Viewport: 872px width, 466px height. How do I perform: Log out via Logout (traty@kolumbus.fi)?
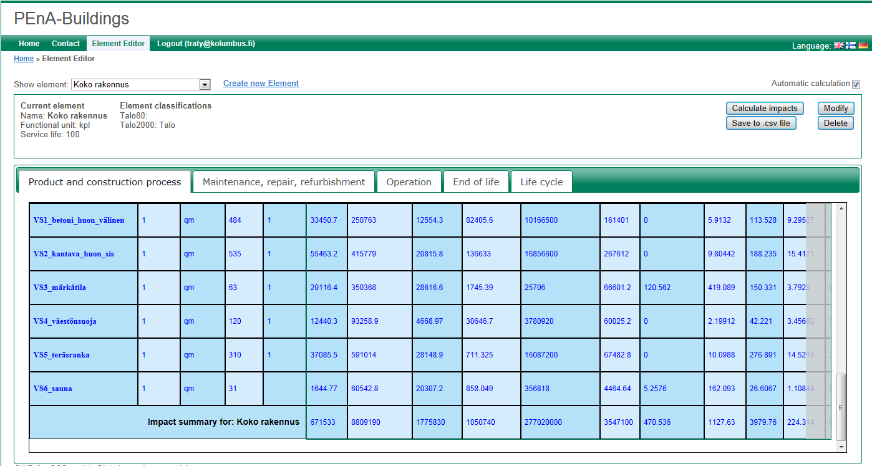pos(206,44)
